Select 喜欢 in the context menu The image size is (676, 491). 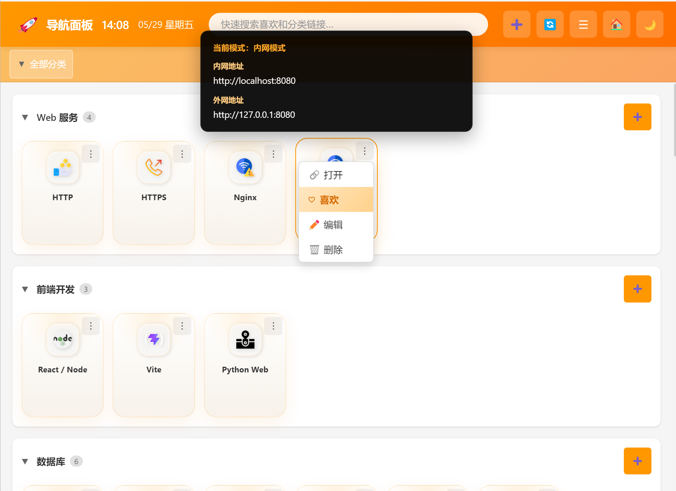[336, 200]
